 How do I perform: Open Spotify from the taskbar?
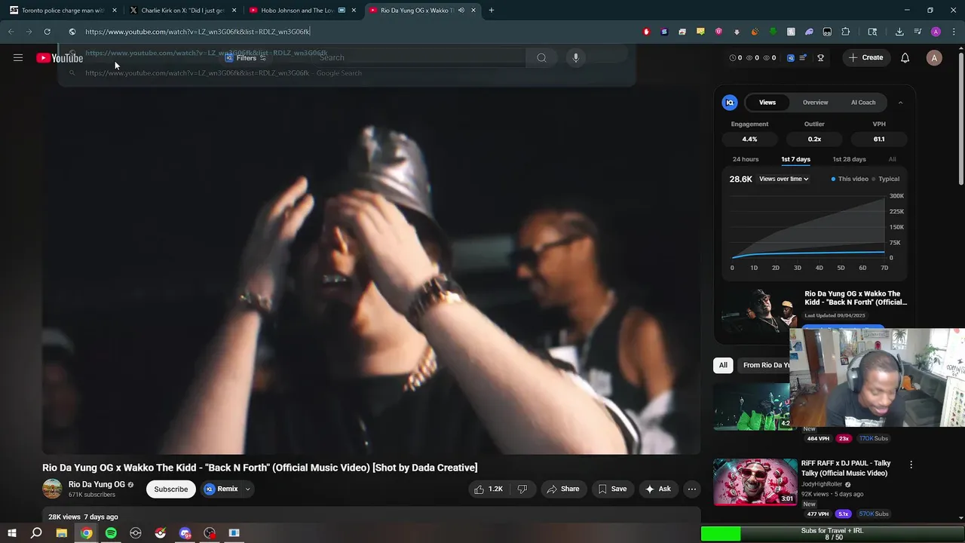pos(111,532)
